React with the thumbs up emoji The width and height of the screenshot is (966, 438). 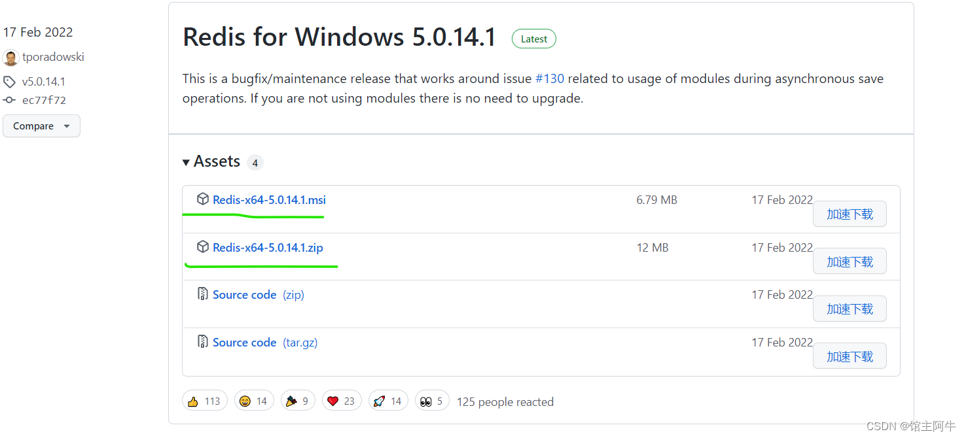[205, 401]
